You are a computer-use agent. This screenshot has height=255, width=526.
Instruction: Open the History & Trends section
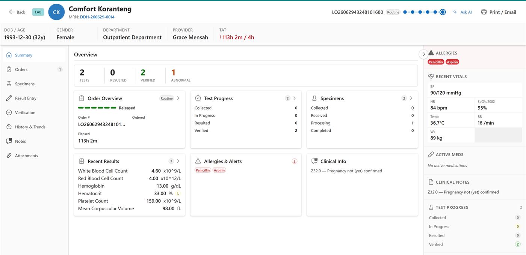coord(34,127)
